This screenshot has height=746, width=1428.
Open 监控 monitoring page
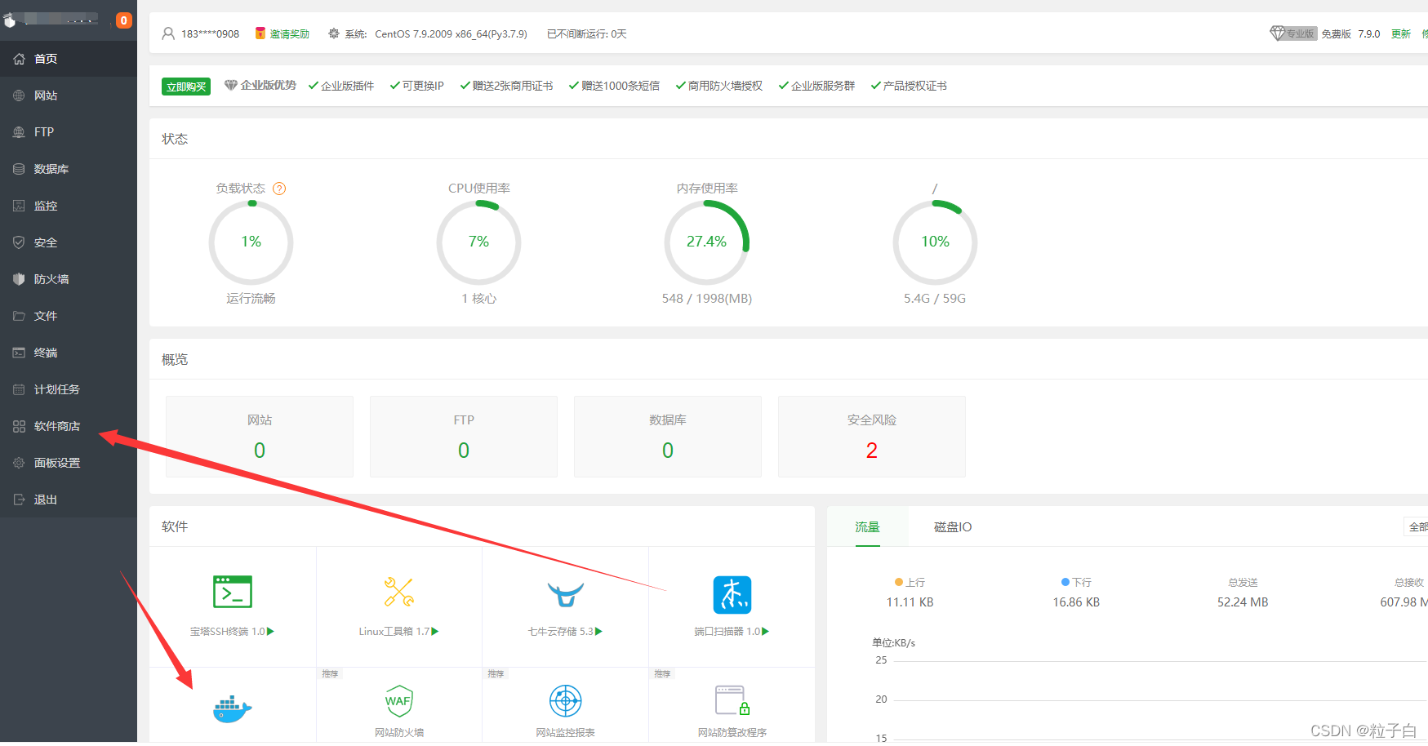click(x=69, y=206)
